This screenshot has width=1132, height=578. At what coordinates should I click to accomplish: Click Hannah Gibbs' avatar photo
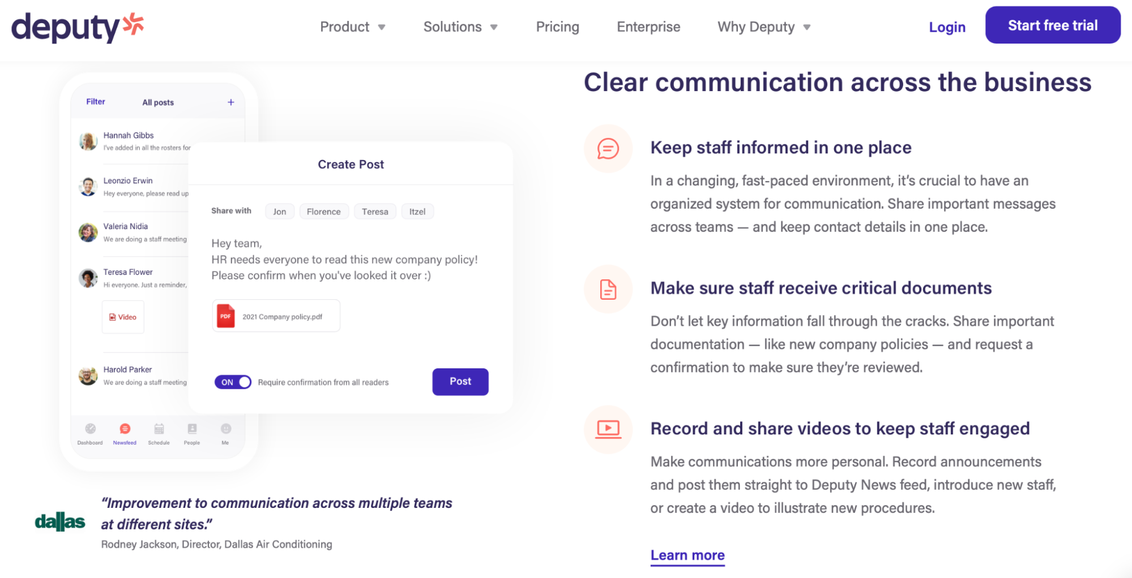pyautogui.click(x=88, y=141)
